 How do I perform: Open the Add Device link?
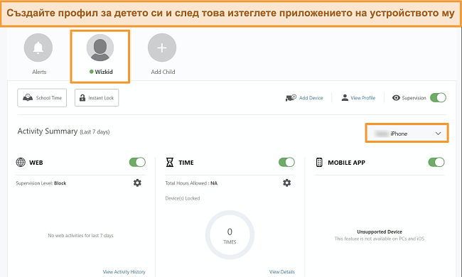pos(311,98)
